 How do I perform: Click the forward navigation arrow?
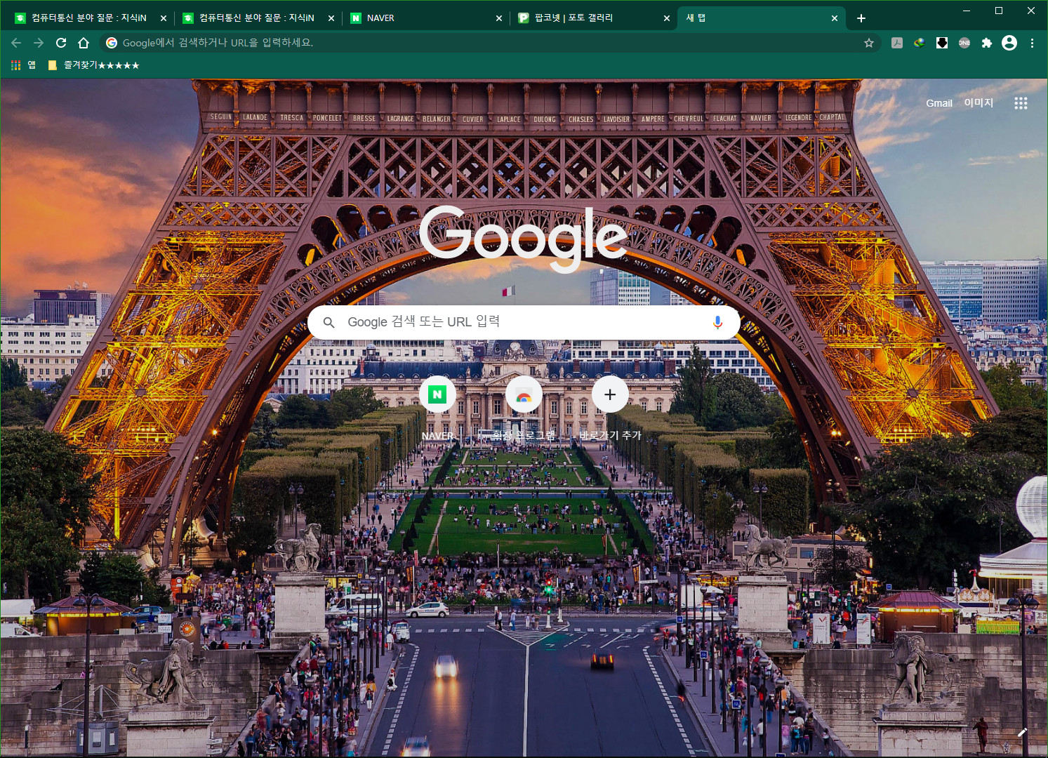(39, 43)
